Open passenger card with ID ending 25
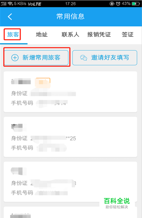142x218 pixels. [x=70, y=137]
